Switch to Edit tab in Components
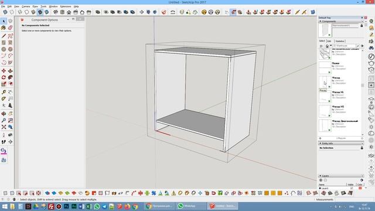 329,41
